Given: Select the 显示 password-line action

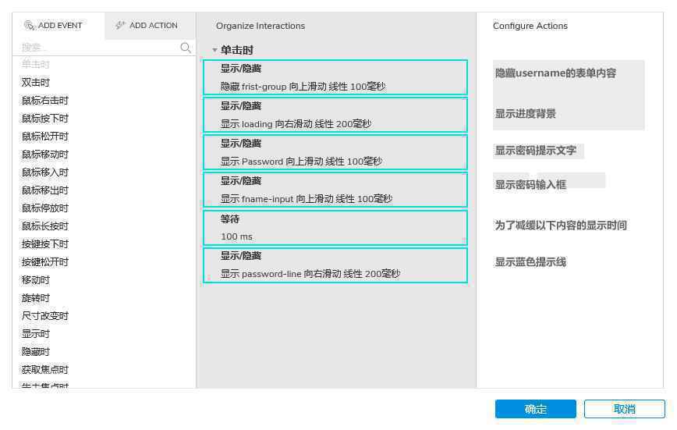Looking at the screenshot, I should pos(335,265).
